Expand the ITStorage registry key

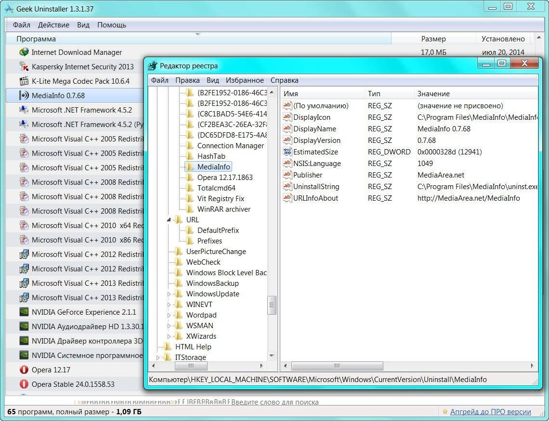click(157, 357)
